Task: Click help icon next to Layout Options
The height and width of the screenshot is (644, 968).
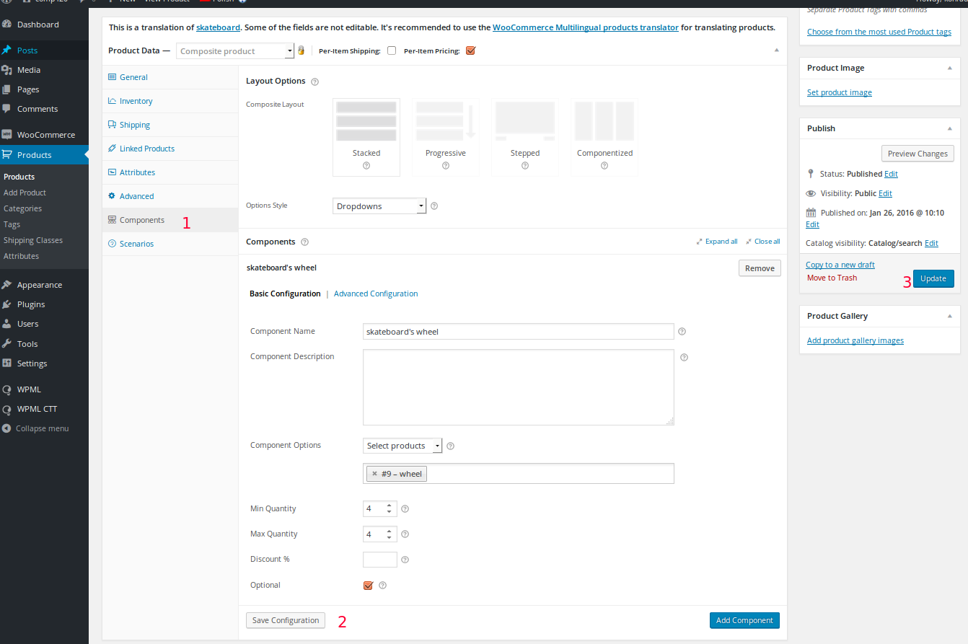Action: click(314, 81)
